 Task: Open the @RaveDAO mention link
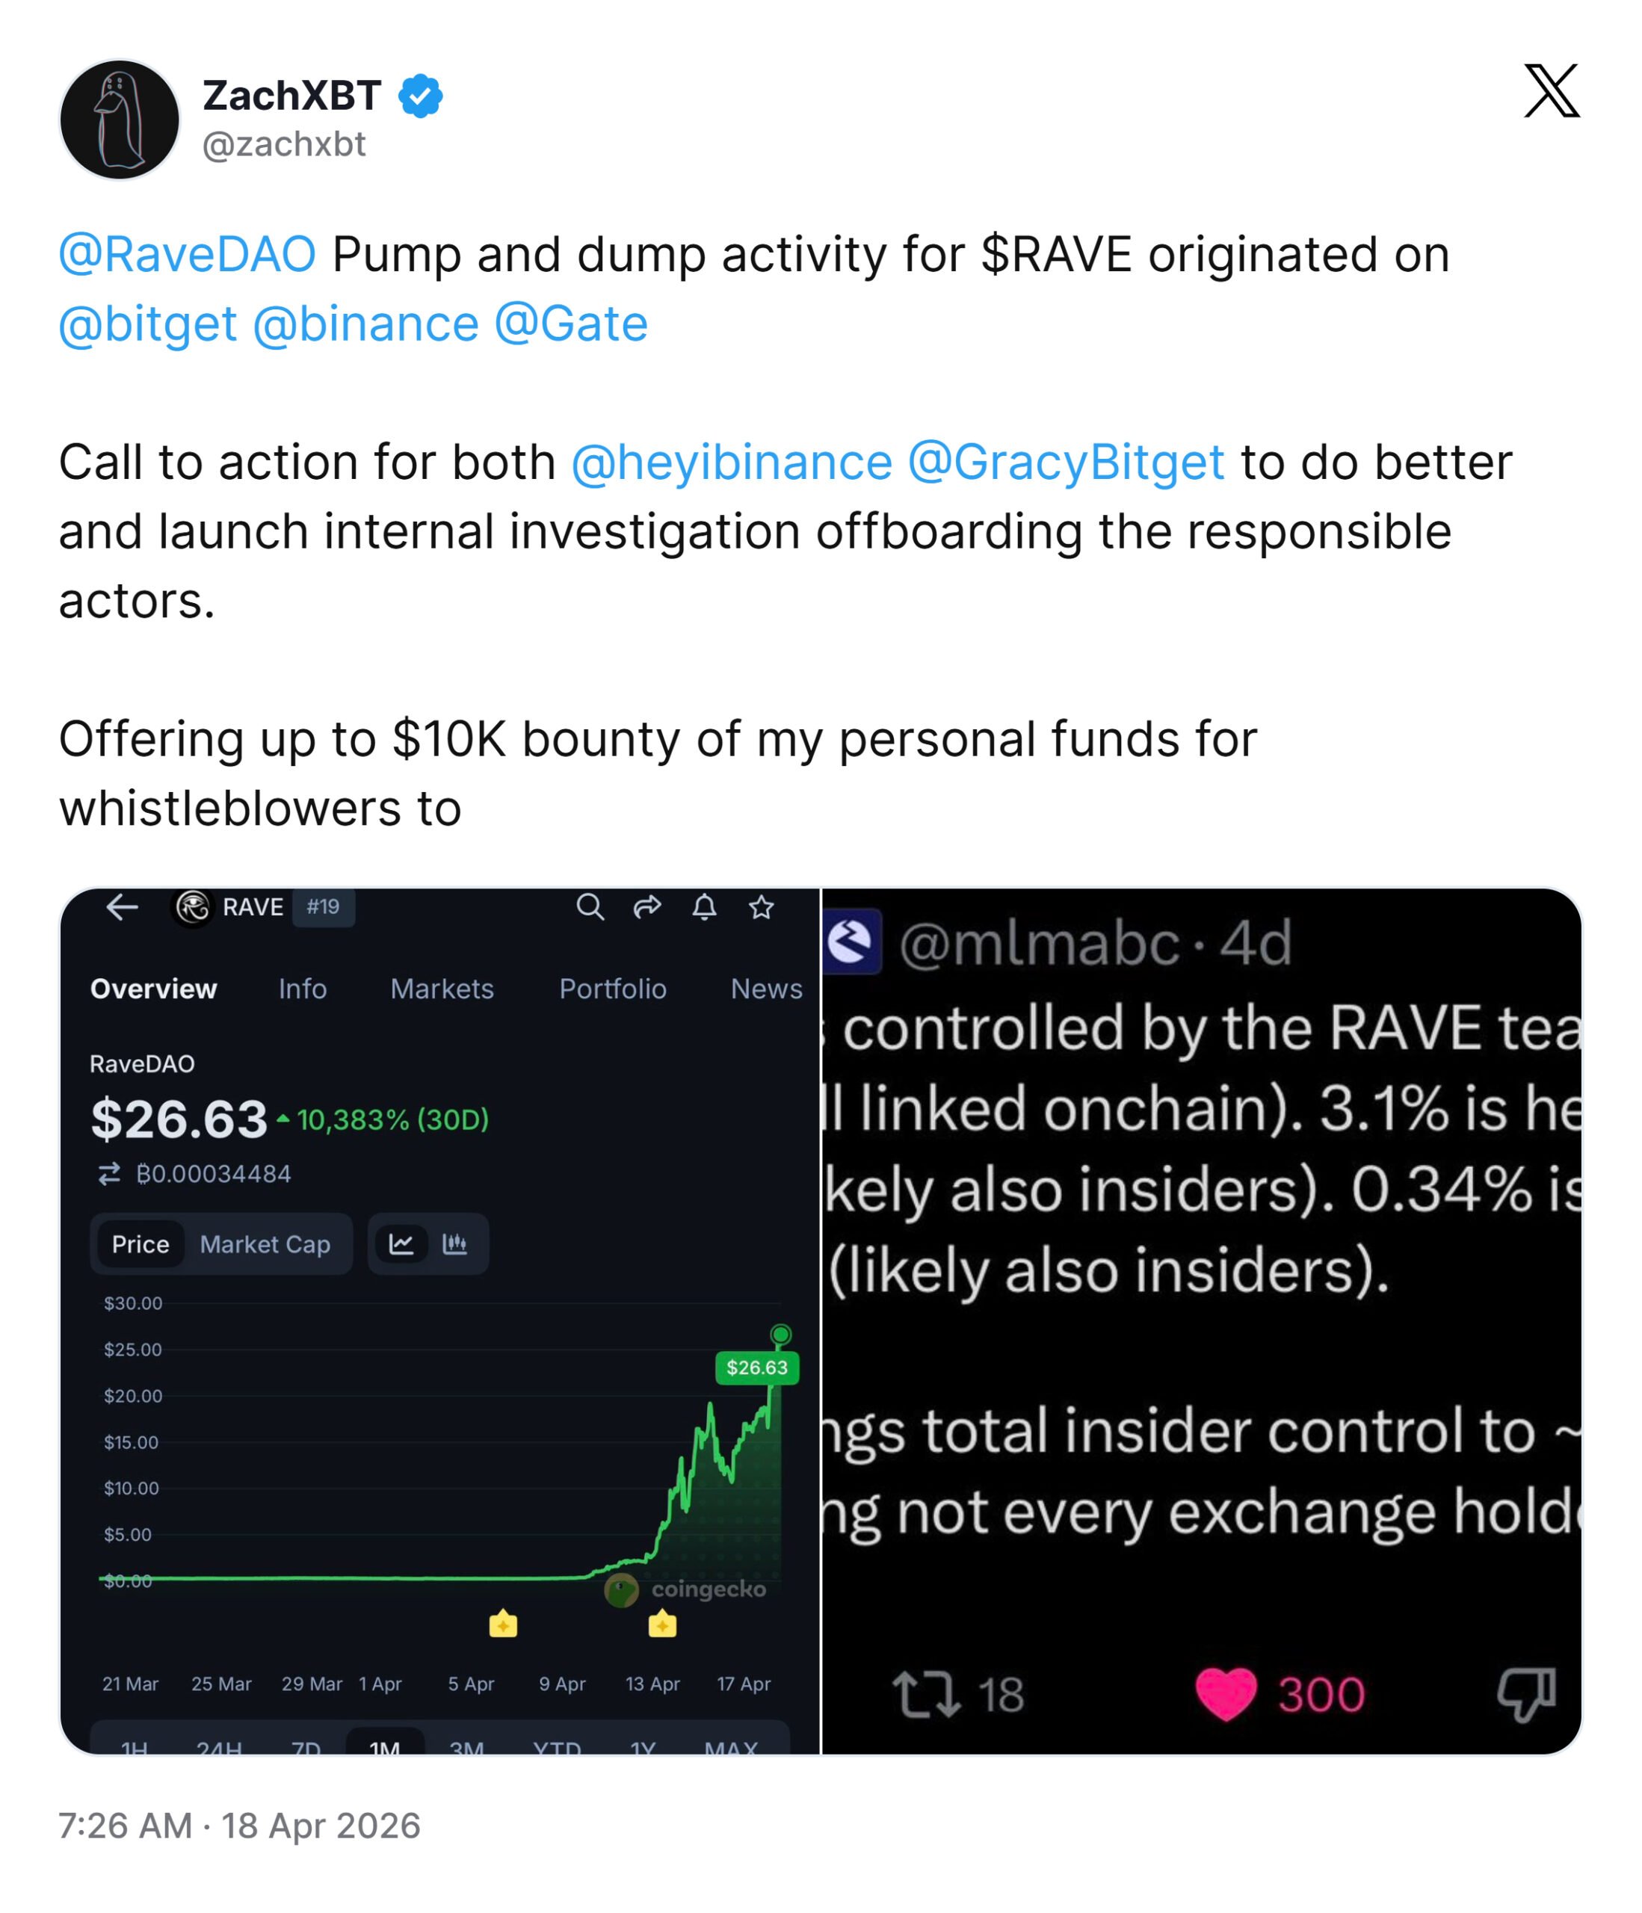coord(187,254)
